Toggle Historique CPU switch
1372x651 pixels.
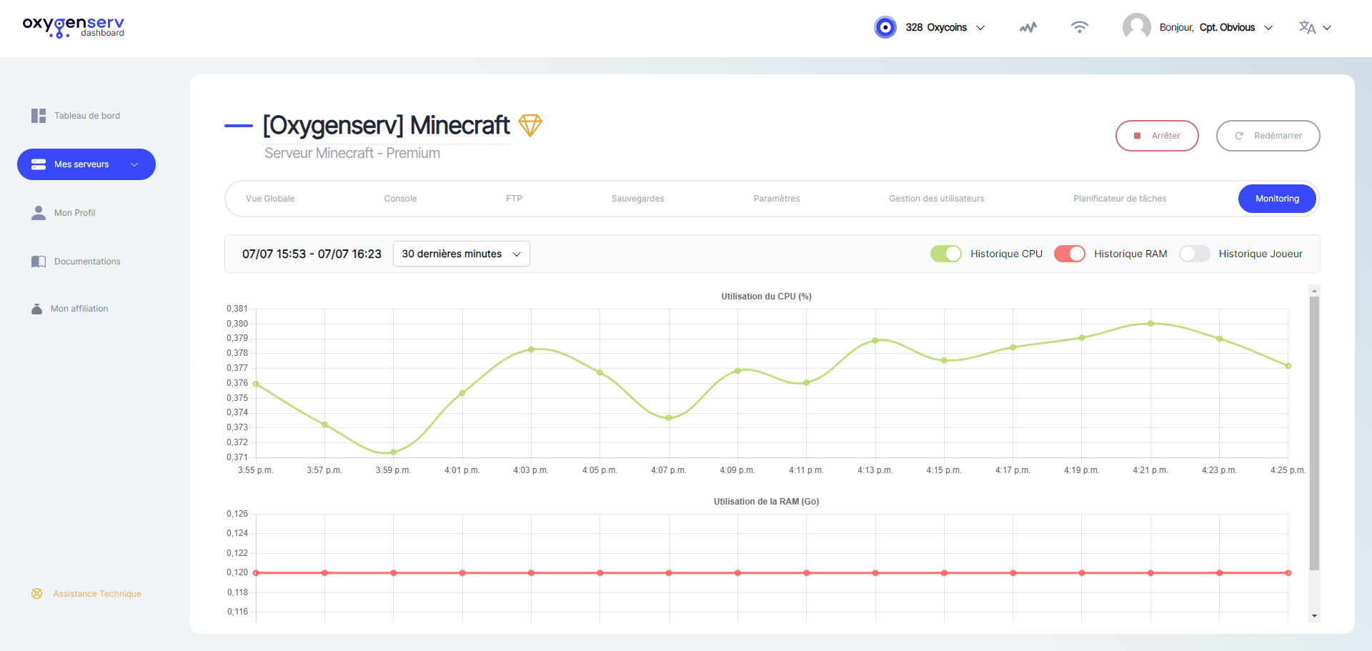[946, 254]
